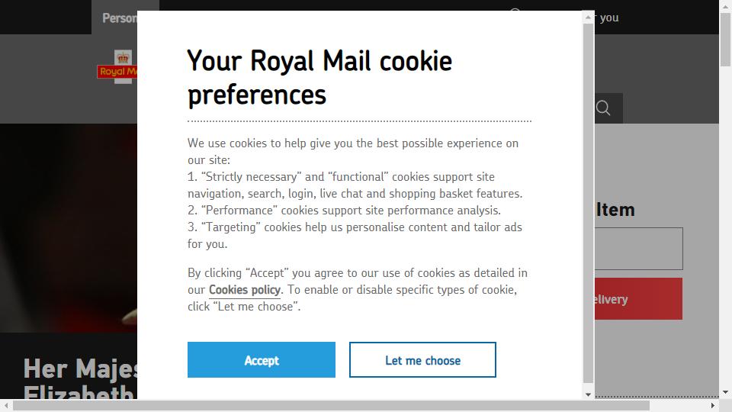
Task: Click the cookie dialog scrollbar down arrow
Action: tap(588, 394)
